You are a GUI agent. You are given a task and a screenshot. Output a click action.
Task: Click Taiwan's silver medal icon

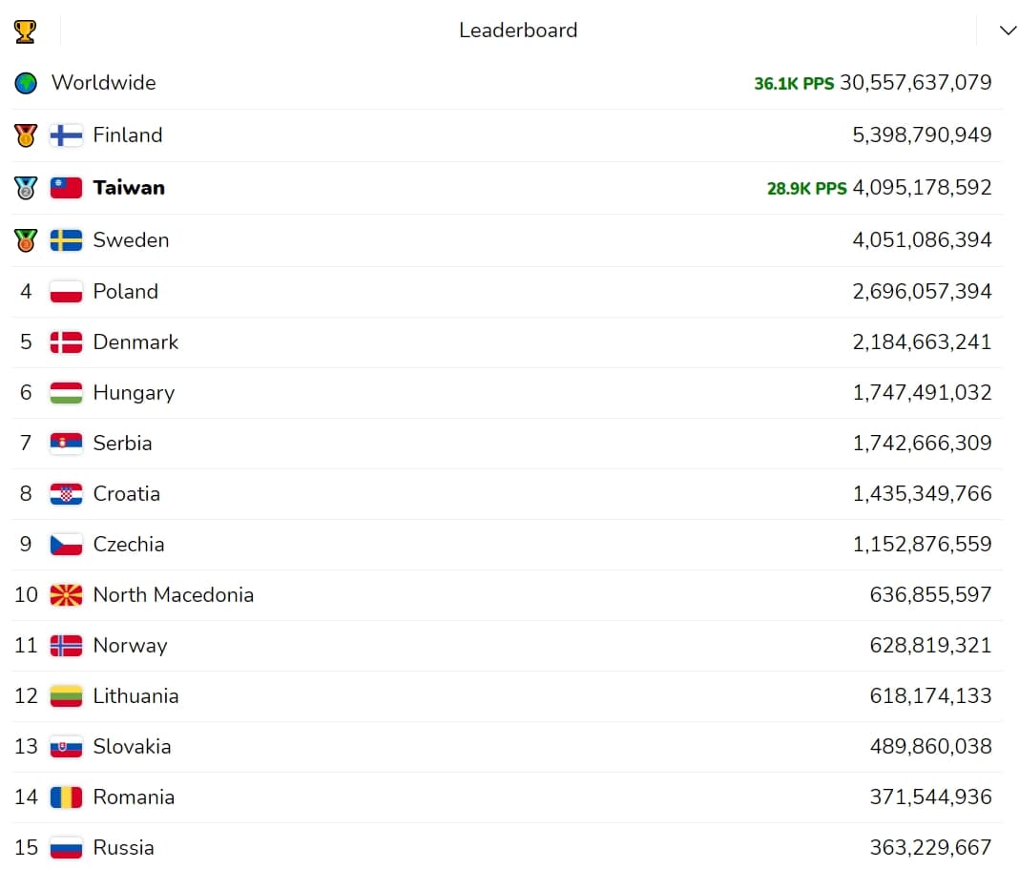point(26,188)
